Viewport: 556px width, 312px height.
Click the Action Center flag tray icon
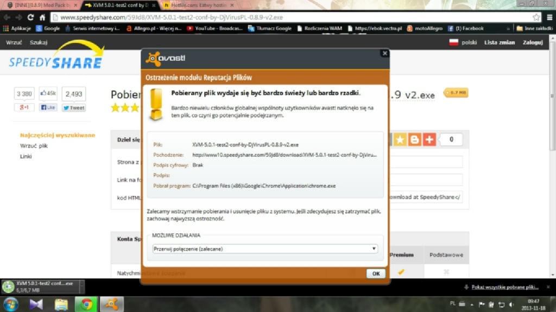click(482, 304)
